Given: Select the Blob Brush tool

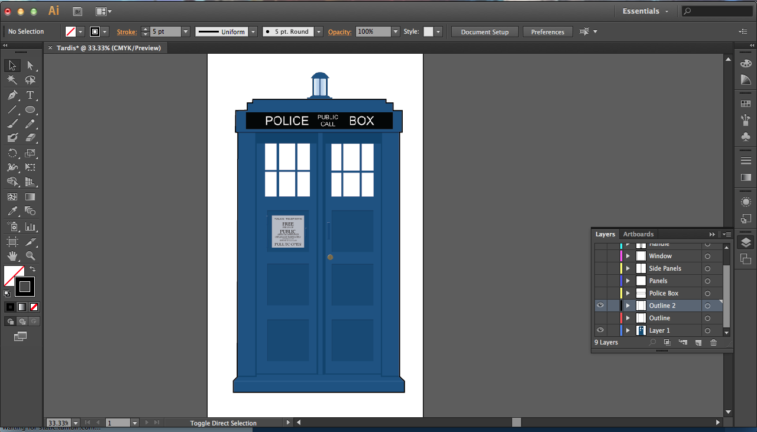Looking at the screenshot, I should click(12, 138).
